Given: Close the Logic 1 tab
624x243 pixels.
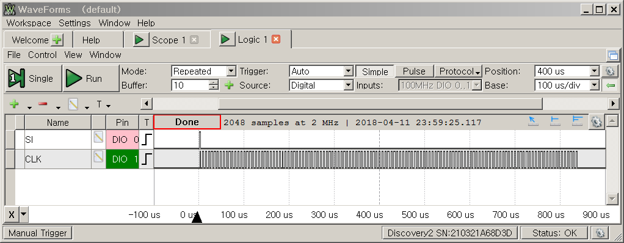Looking at the screenshot, I should pyautogui.click(x=276, y=39).
